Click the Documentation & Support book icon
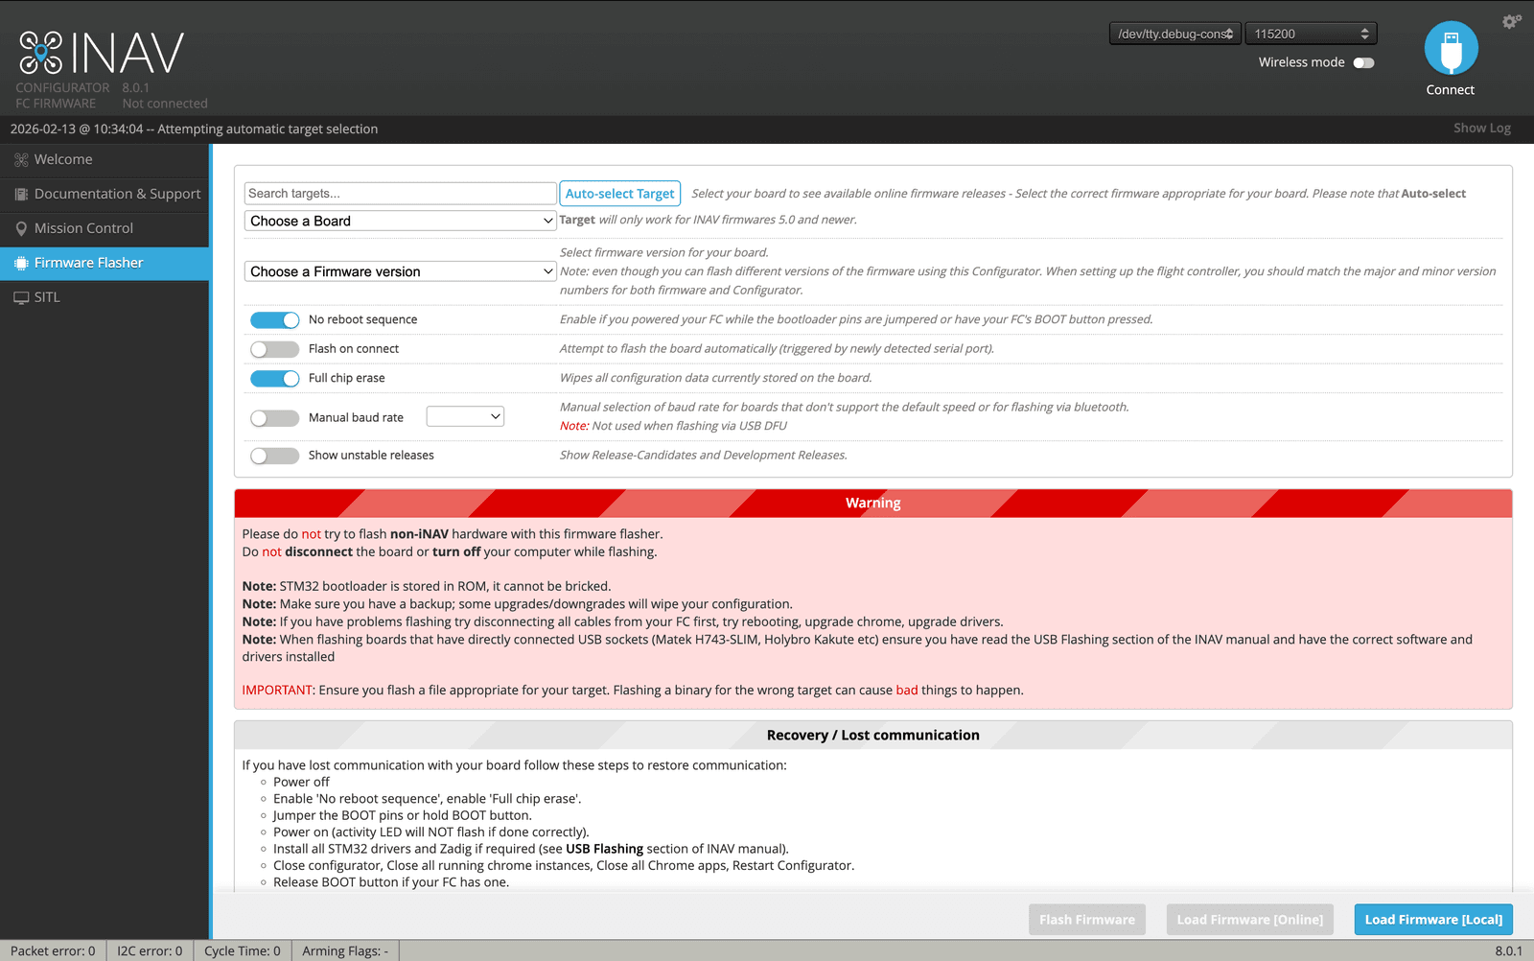The image size is (1534, 961). point(21,195)
